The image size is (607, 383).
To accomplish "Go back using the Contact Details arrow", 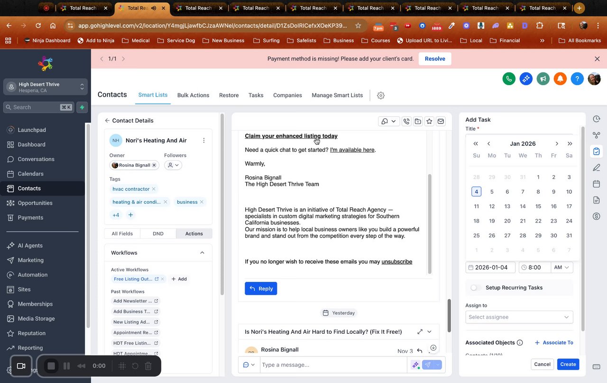I will [x=107, y=121].
